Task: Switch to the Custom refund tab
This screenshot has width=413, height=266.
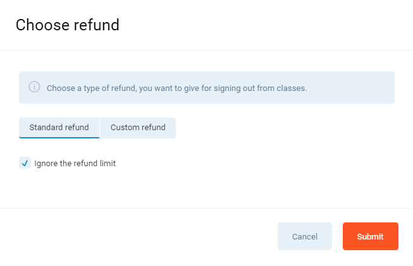Action: [138, 128]
